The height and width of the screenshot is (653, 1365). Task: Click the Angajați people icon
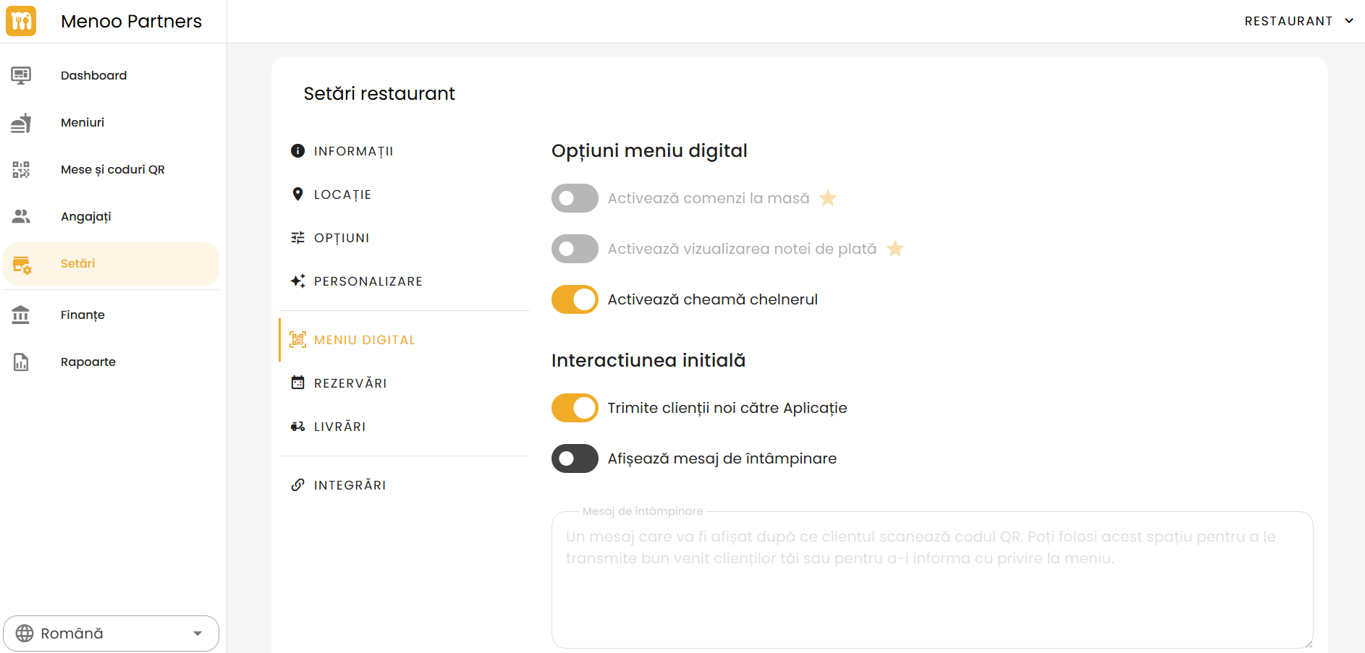(21, 216)
